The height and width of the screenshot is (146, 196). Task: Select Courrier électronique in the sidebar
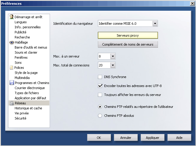point(30,88)
